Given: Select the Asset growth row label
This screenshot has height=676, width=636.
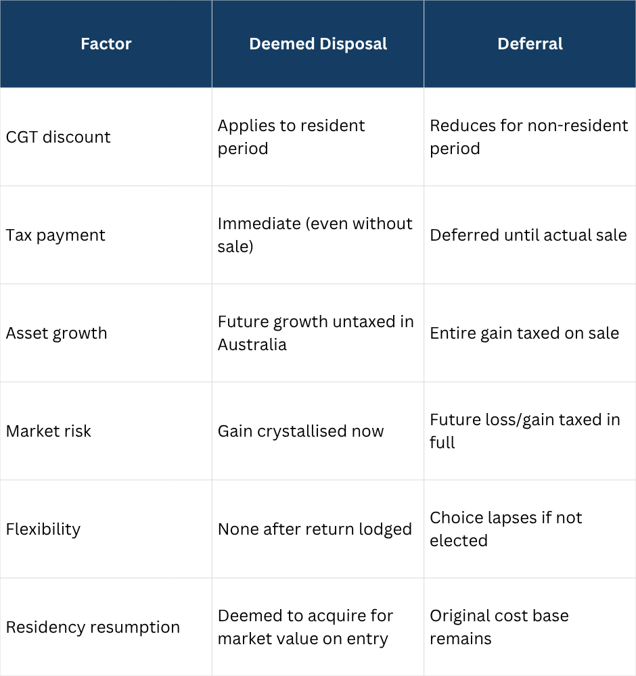Looking at the screenshot, I should (57, 333).
